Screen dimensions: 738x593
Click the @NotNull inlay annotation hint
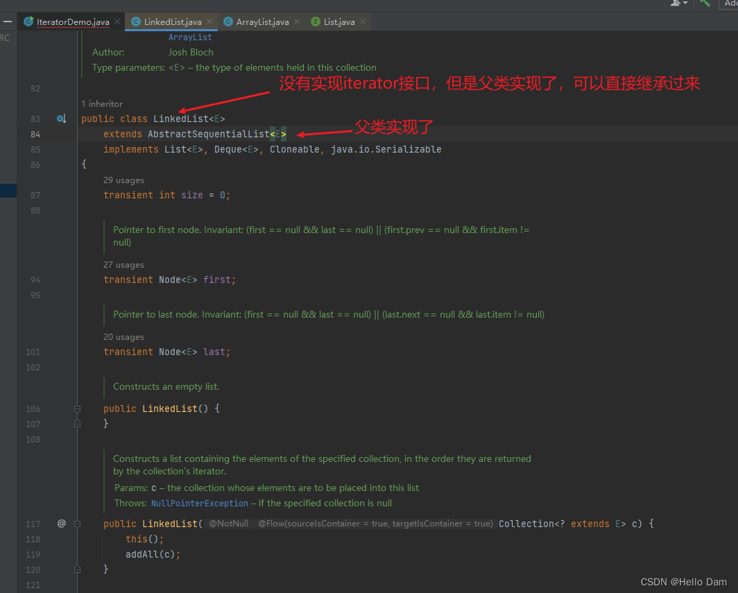[228, 524]
